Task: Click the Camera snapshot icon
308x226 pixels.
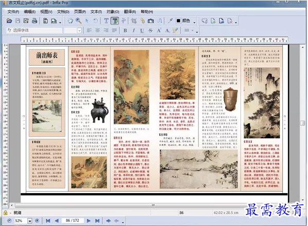Action: [151, 21]
